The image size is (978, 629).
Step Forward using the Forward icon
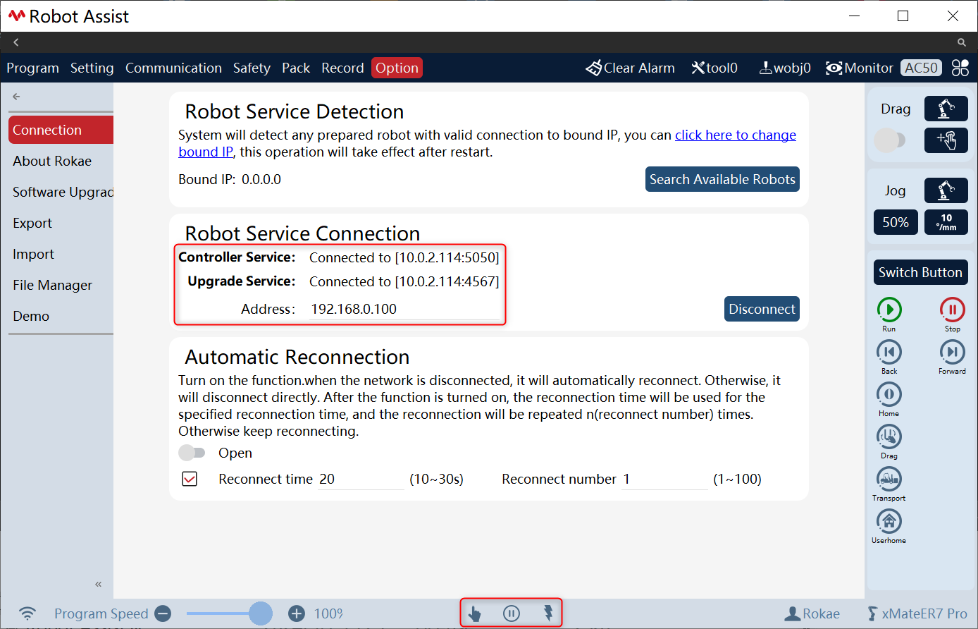click(952, 352)
